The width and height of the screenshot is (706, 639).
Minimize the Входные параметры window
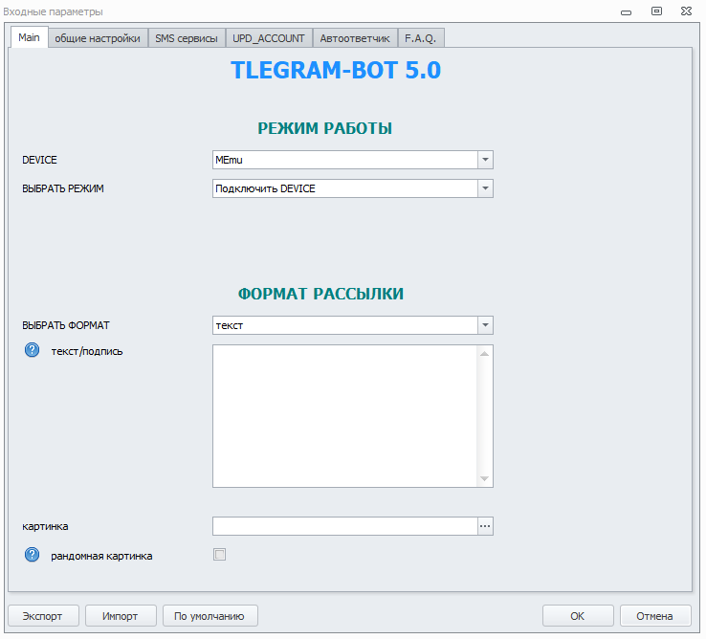pyautogui.click(x=627, y=11)
